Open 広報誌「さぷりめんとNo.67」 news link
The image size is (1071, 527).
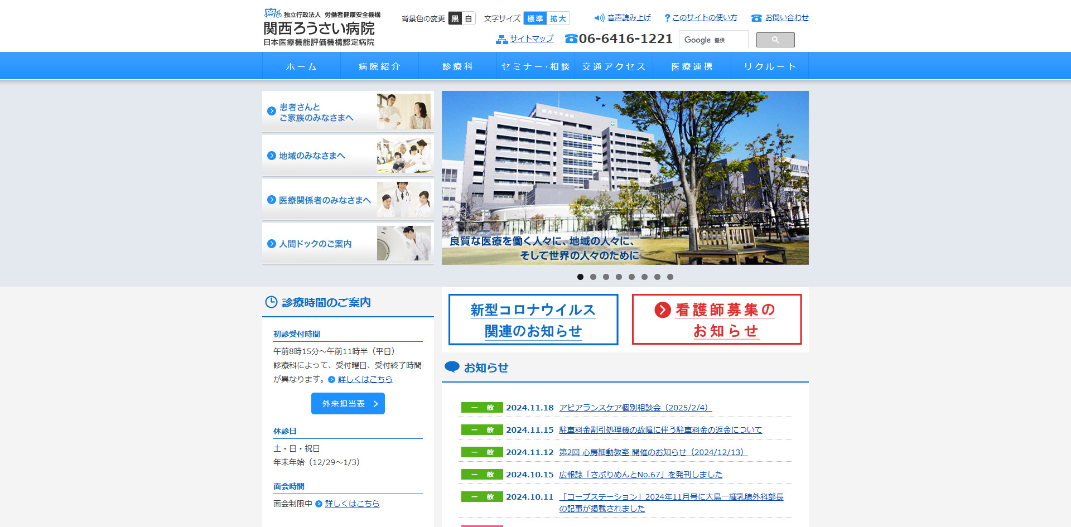coord(640,475)
